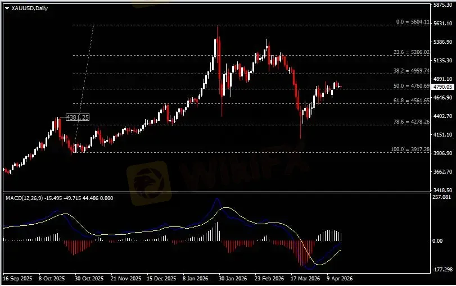Select the 4381.25 price label box
The height and width of the screenshot is (286, 456).
tap(78, 117)
